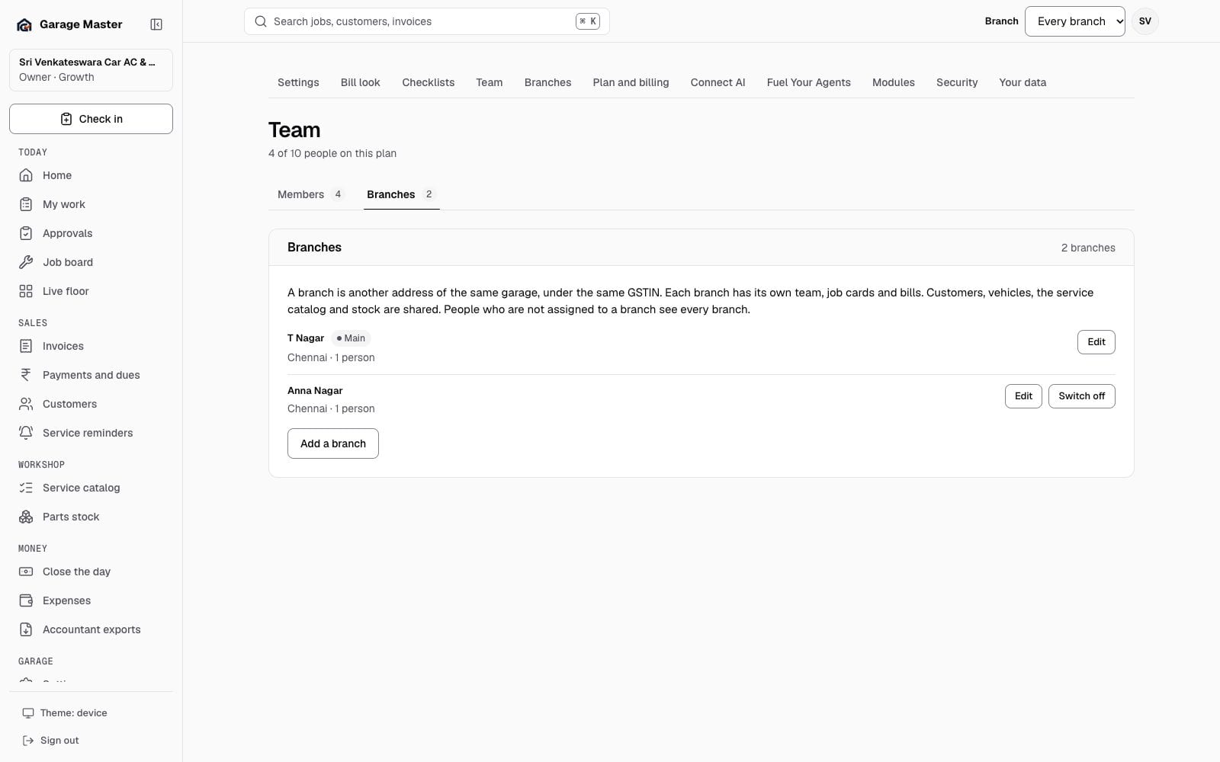
Task: Open the Security tab
Action: 957,82
